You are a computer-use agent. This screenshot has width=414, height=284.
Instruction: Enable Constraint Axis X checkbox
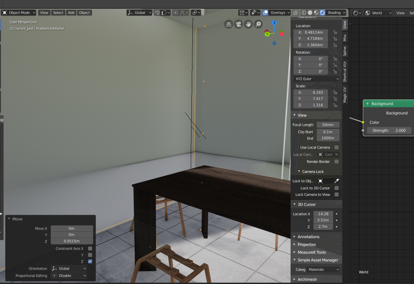point(90,248)
